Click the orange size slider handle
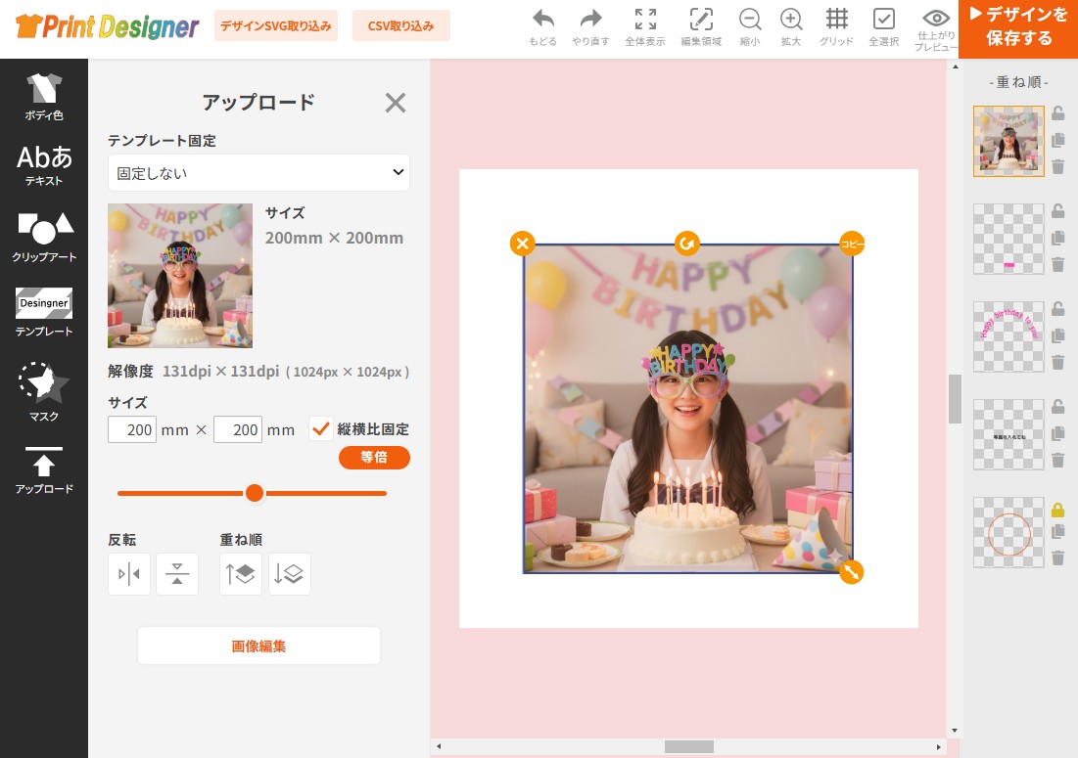Image resolution: width=1078 pixels, height=758 pixels. (255, 493)
